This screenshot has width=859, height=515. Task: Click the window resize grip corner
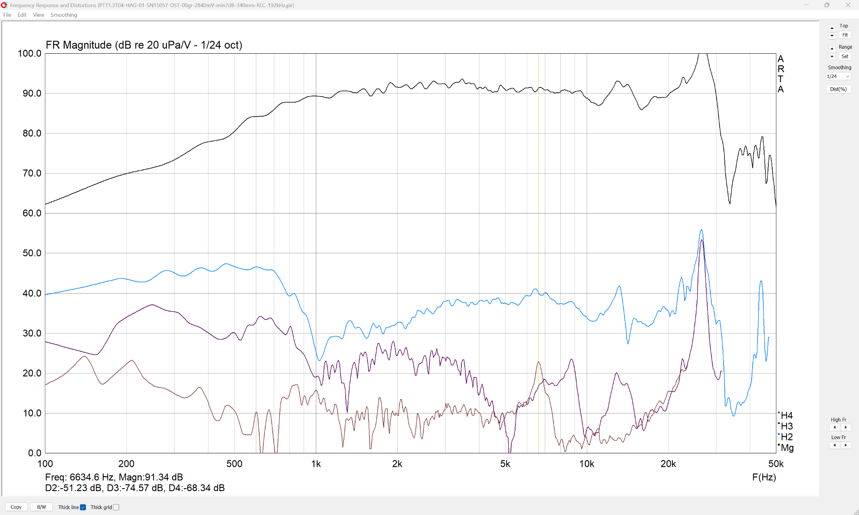pos(856,512)
